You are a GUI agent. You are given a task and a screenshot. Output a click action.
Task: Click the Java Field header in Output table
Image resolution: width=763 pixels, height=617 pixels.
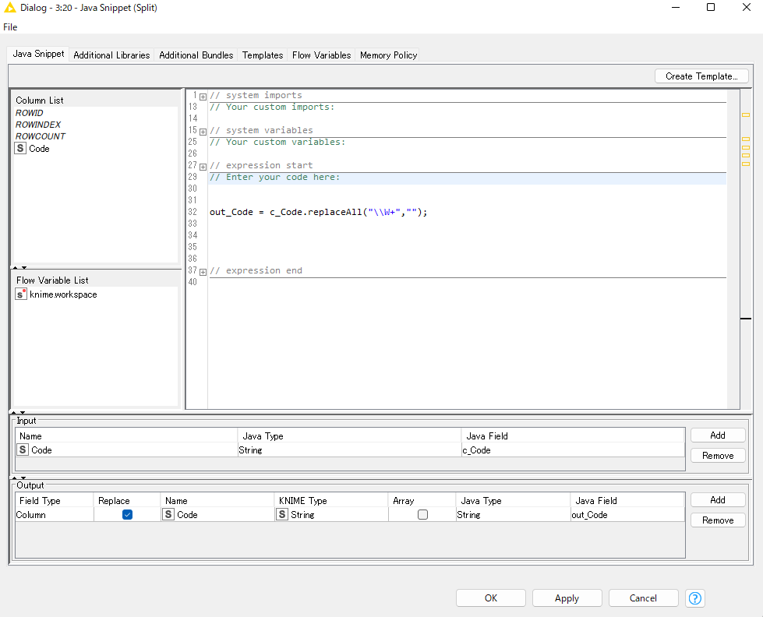tap(627, 501)
